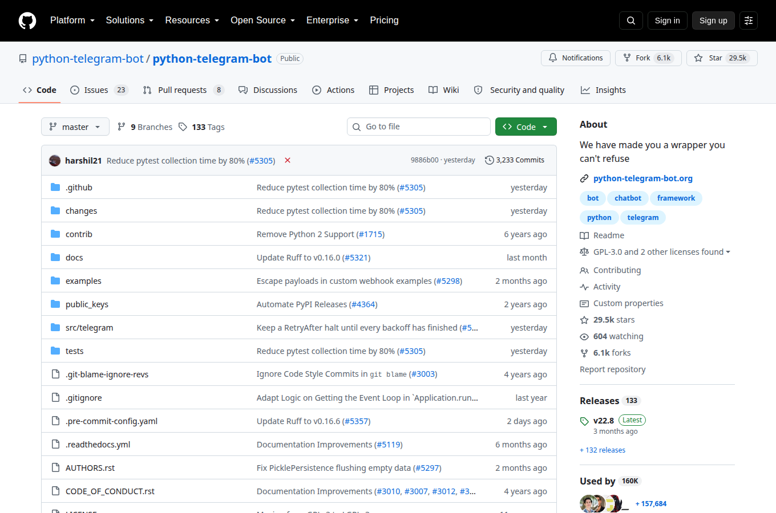Click the search magnifier icon in header
Viewport: 776px width, 513px height.
631,21
